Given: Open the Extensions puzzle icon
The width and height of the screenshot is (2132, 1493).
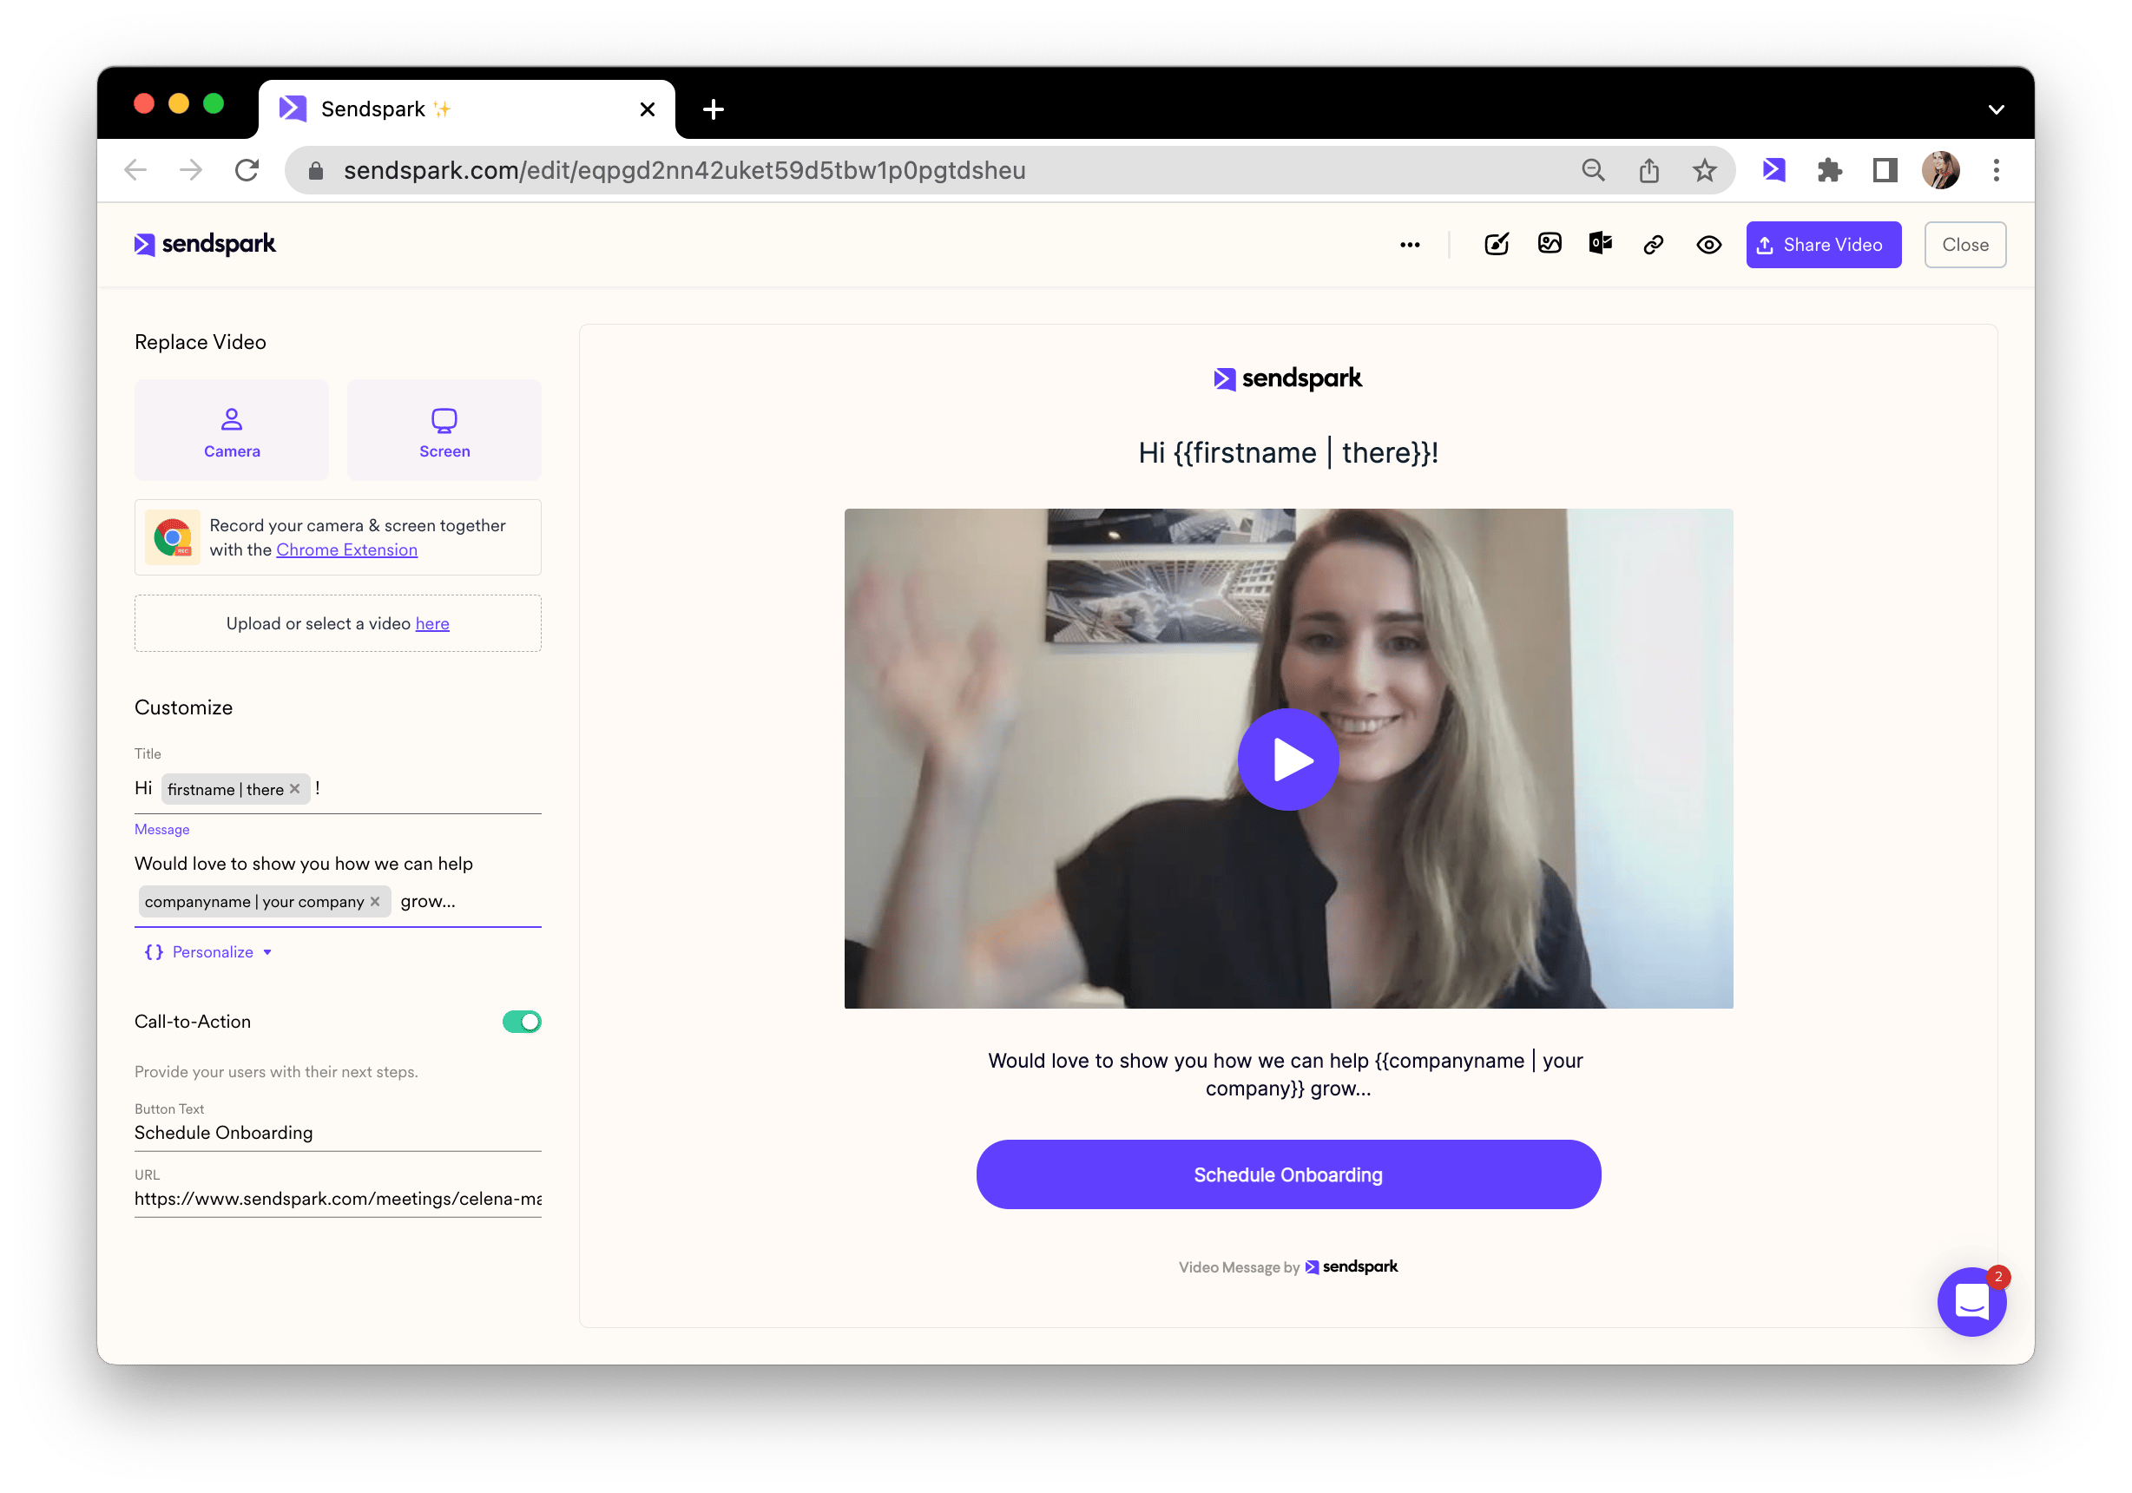Looking at the screenshot, I should click(1829, 170).
